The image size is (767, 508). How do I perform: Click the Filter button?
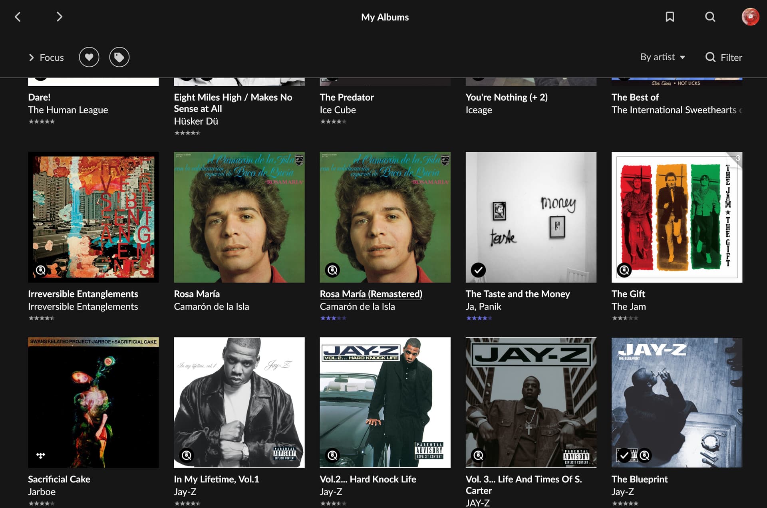[723, 57]
